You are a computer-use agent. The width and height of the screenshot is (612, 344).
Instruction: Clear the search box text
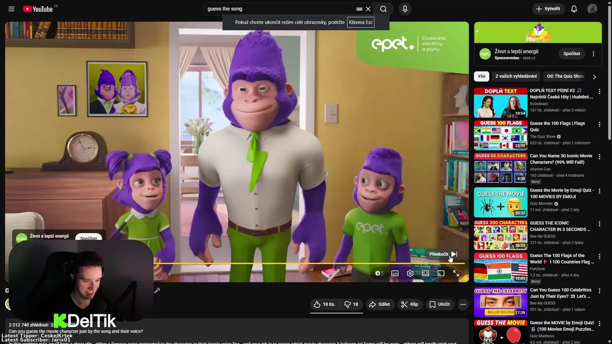point(368,9)
